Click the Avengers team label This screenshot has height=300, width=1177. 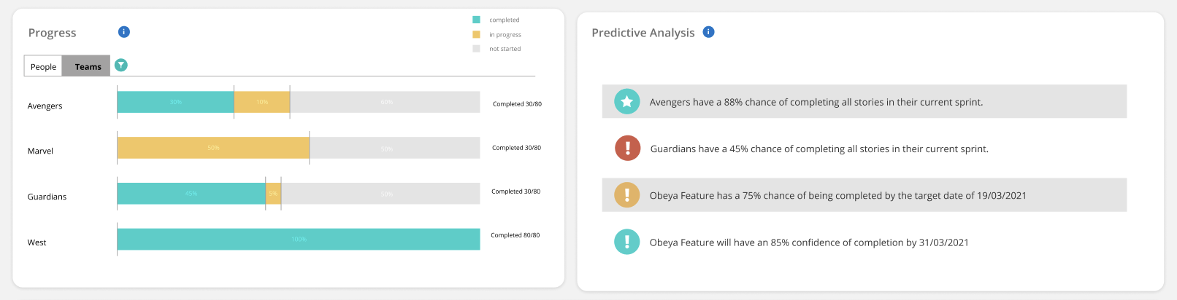(x=45, y=106)
